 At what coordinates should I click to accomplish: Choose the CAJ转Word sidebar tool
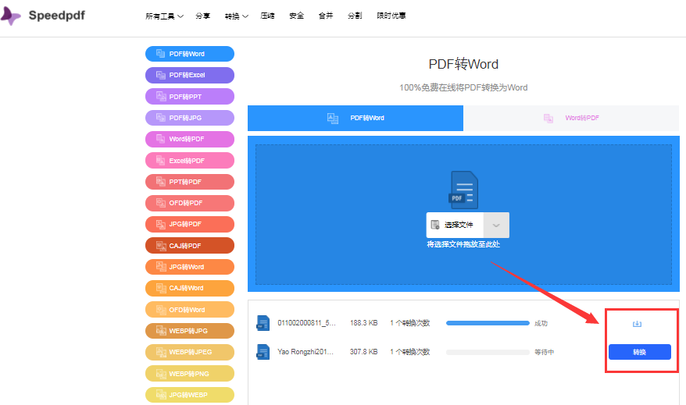click(190, 289)
